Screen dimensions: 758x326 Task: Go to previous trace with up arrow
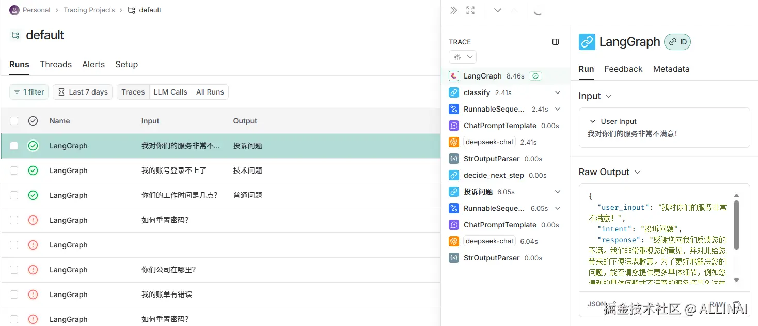click(514, 10)
